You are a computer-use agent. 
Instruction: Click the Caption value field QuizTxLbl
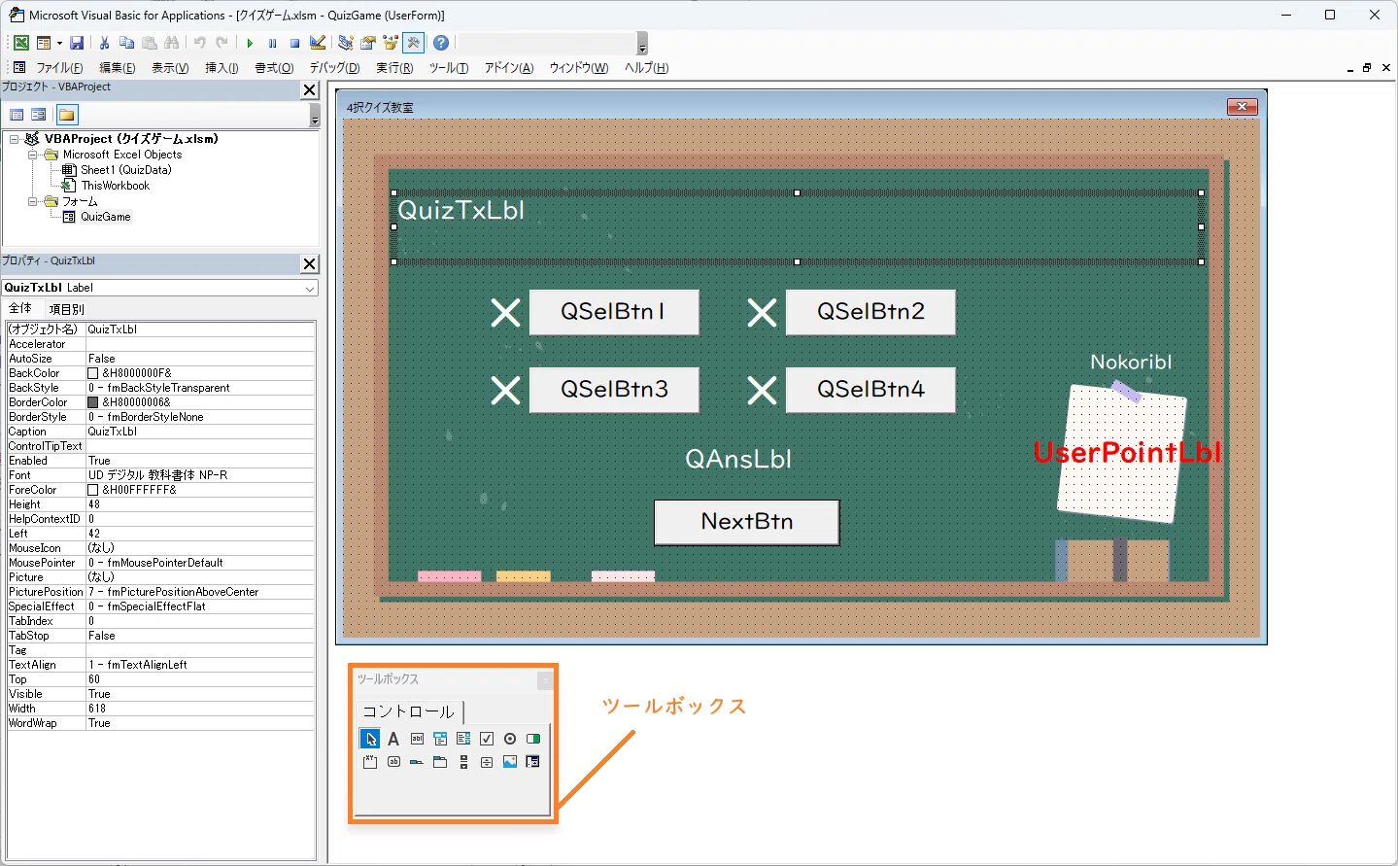pyautogui.click(x=200, y=432)
